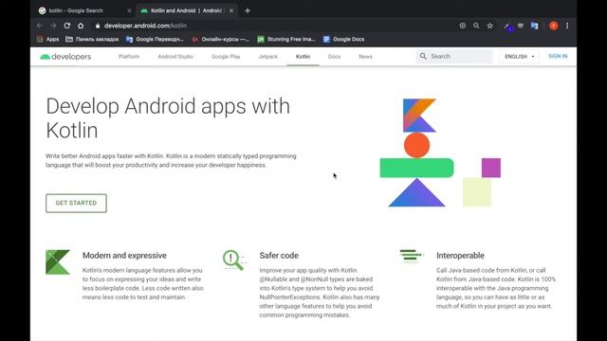Open the Google Docs bookmark
The height and width of the screenshot is (341, 607).
343,39
